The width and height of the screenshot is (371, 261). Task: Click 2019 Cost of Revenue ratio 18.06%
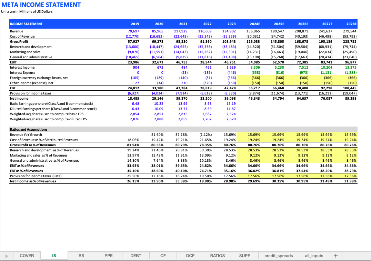coord(133,140)
